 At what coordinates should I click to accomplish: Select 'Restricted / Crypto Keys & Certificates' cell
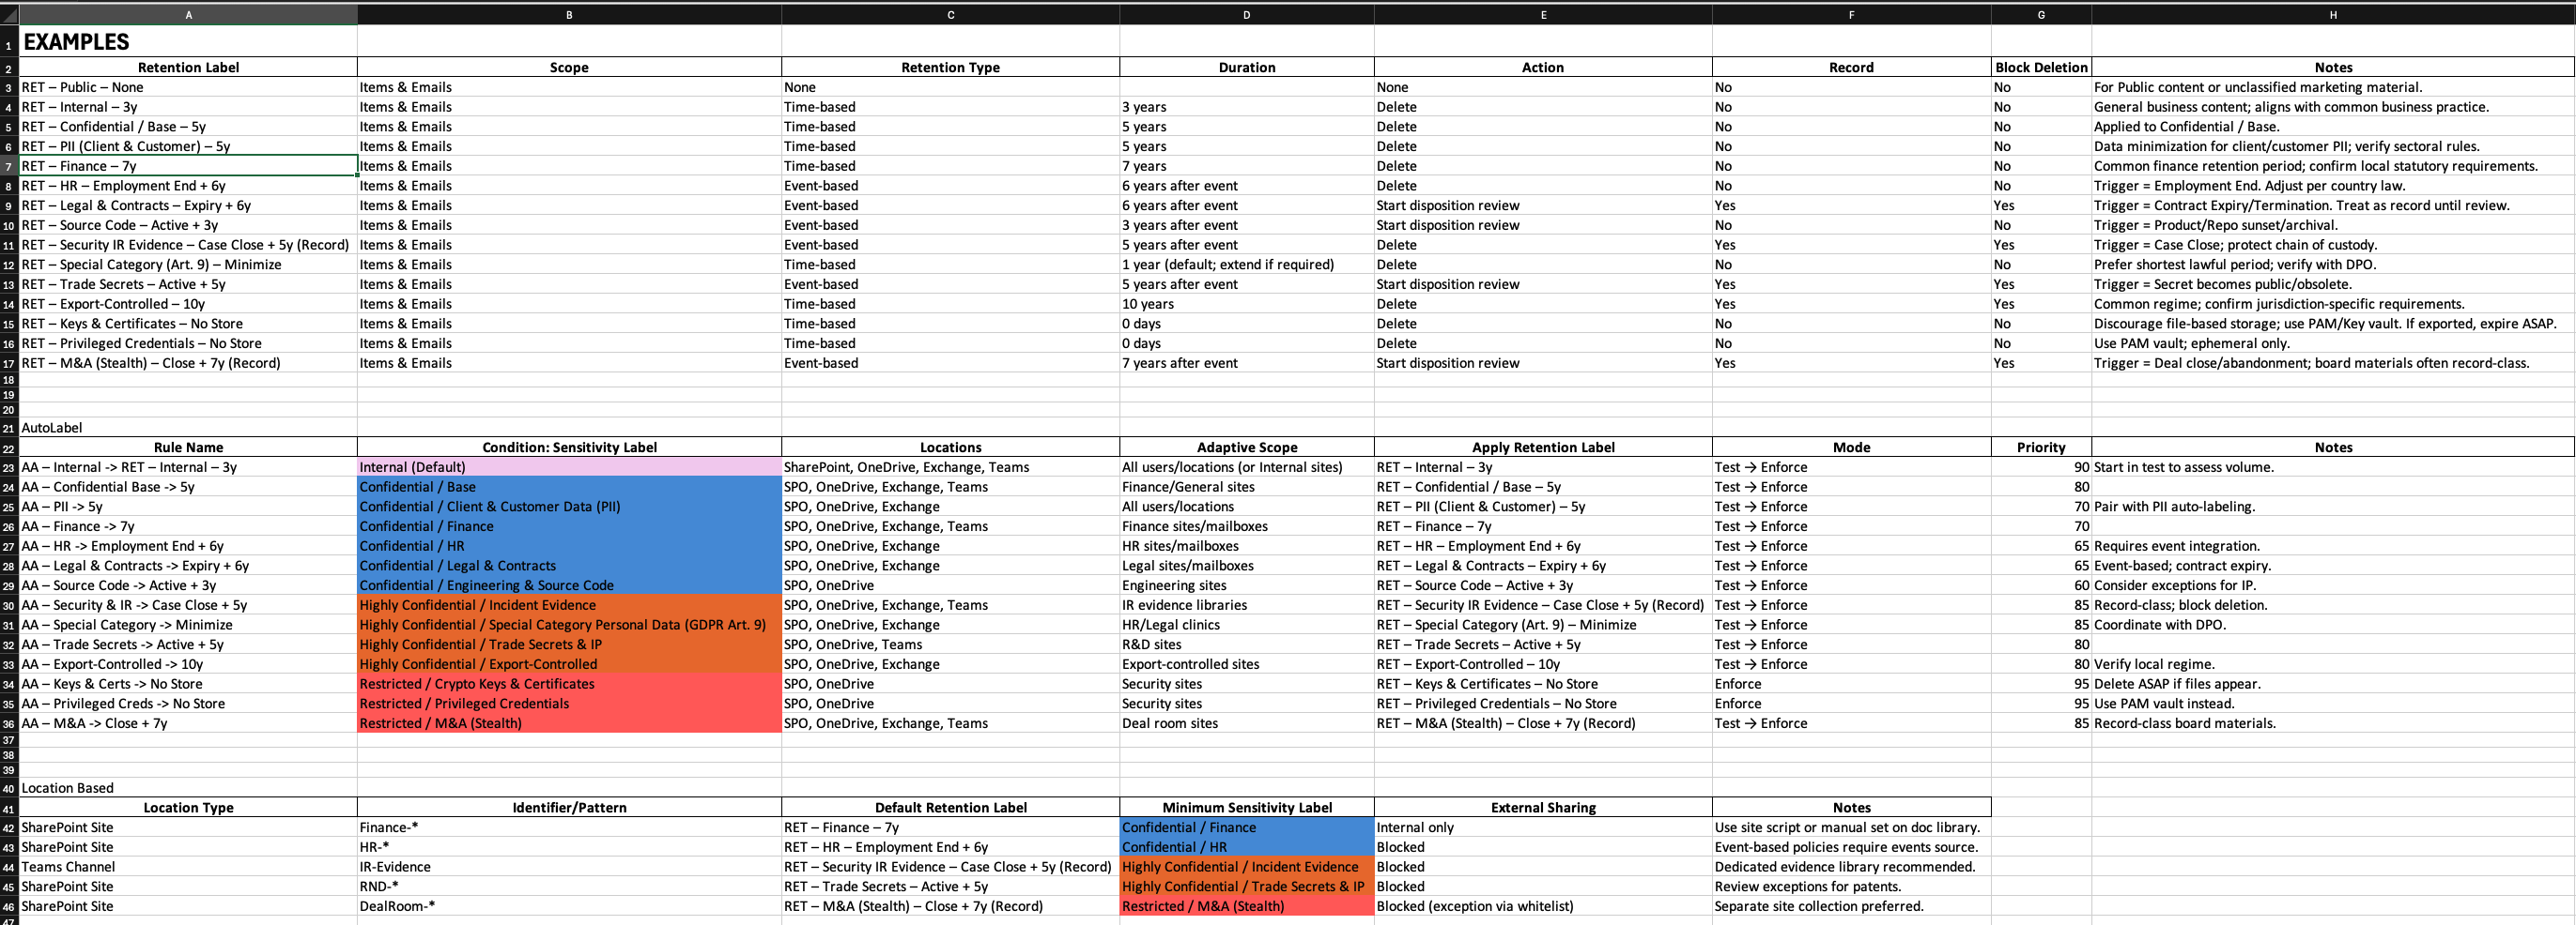tap(569, 684)
